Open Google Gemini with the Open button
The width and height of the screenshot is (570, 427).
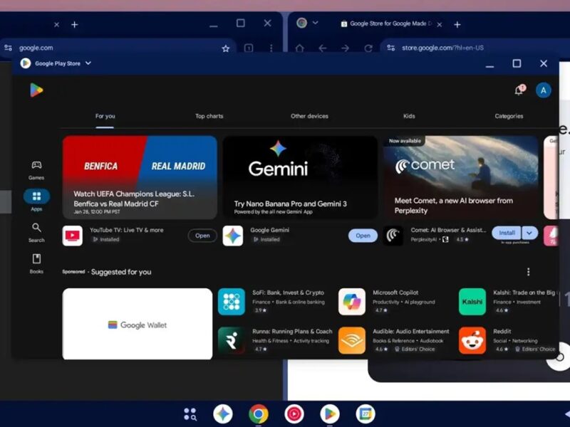pos(363,236)
